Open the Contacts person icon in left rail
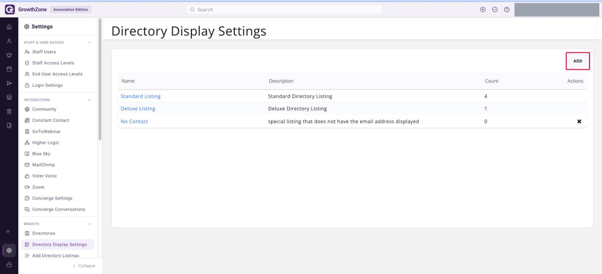Viewport: 602px width, 274px height. 9,41
